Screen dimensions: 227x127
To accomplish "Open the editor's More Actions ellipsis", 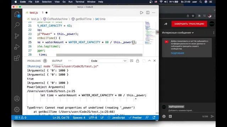I will pyautogui.click(x=154, y=13).
